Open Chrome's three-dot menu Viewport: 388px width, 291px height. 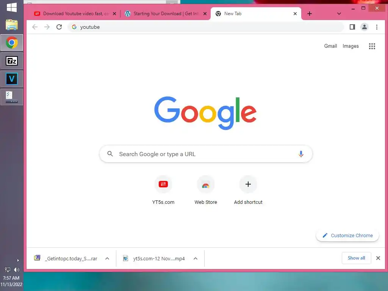click(x=377, y=27)
